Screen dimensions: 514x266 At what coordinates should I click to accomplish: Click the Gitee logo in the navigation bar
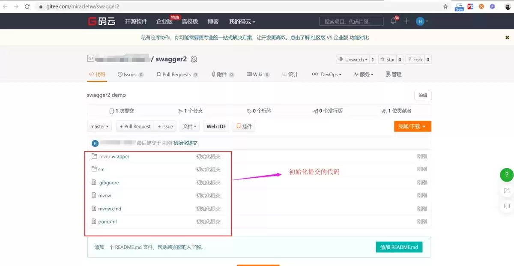point(101,21)
